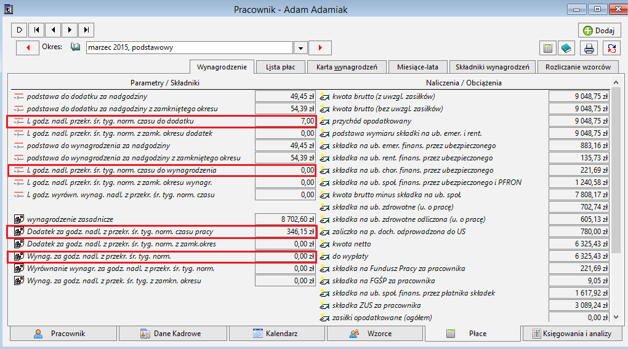
Task: Open the Wzorce bottom tab
Action: (375, 334)
